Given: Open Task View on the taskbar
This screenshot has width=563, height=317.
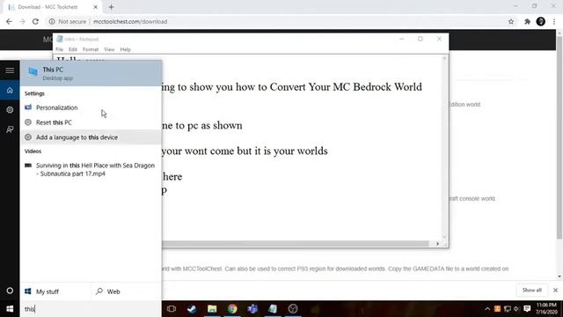Looking at the screenshot, I should [172, 309].
